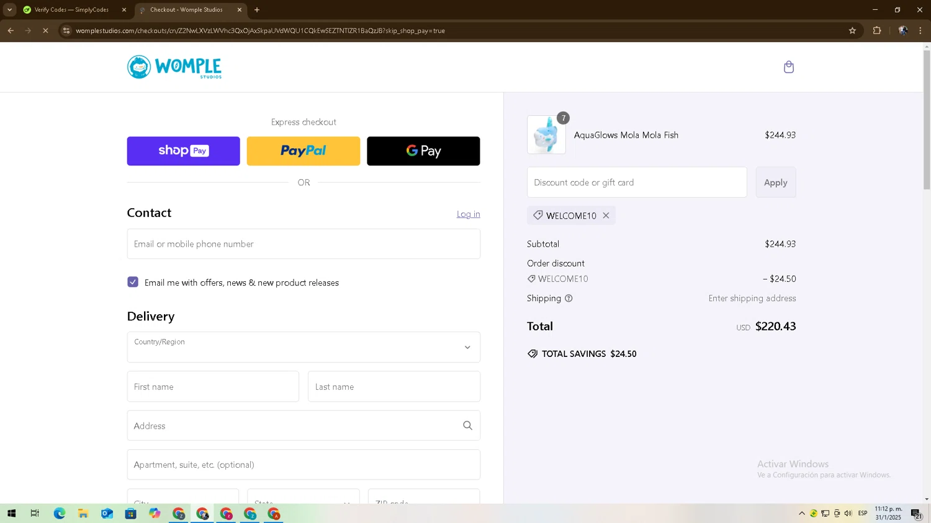Focus the Discount code or gift card field
Image resolution: width=931 pixels, height=523 pixels.
[x=637, y=182]
